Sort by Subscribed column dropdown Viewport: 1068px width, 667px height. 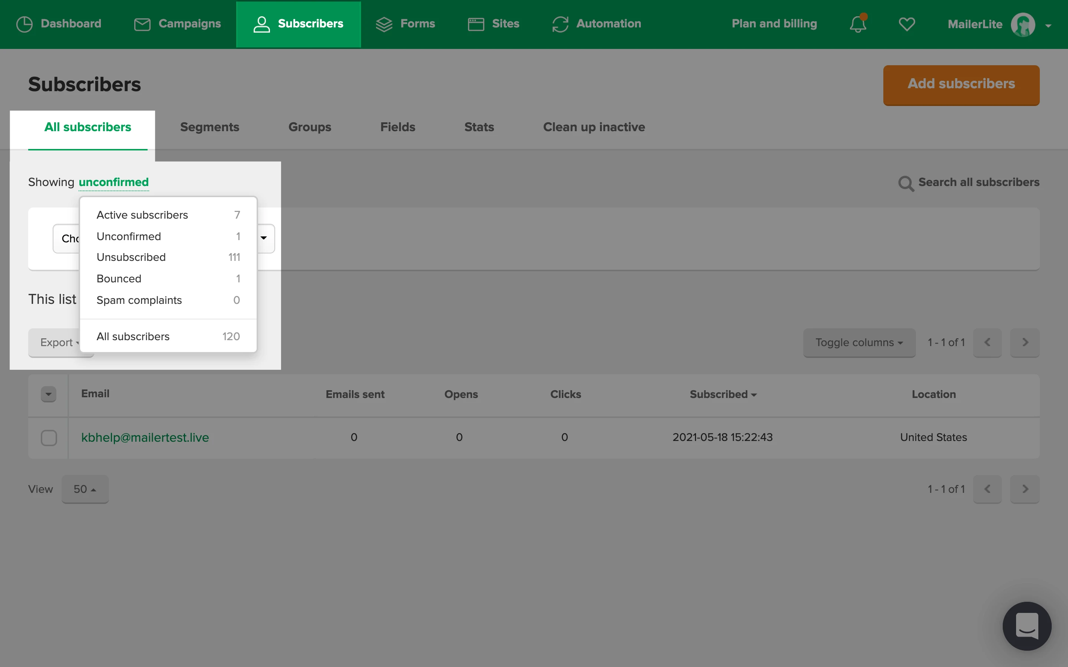pos(723,394)
